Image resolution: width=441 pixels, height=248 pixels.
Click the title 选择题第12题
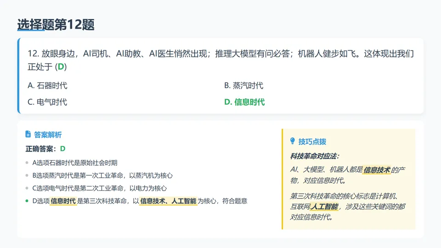pos(56,24)
